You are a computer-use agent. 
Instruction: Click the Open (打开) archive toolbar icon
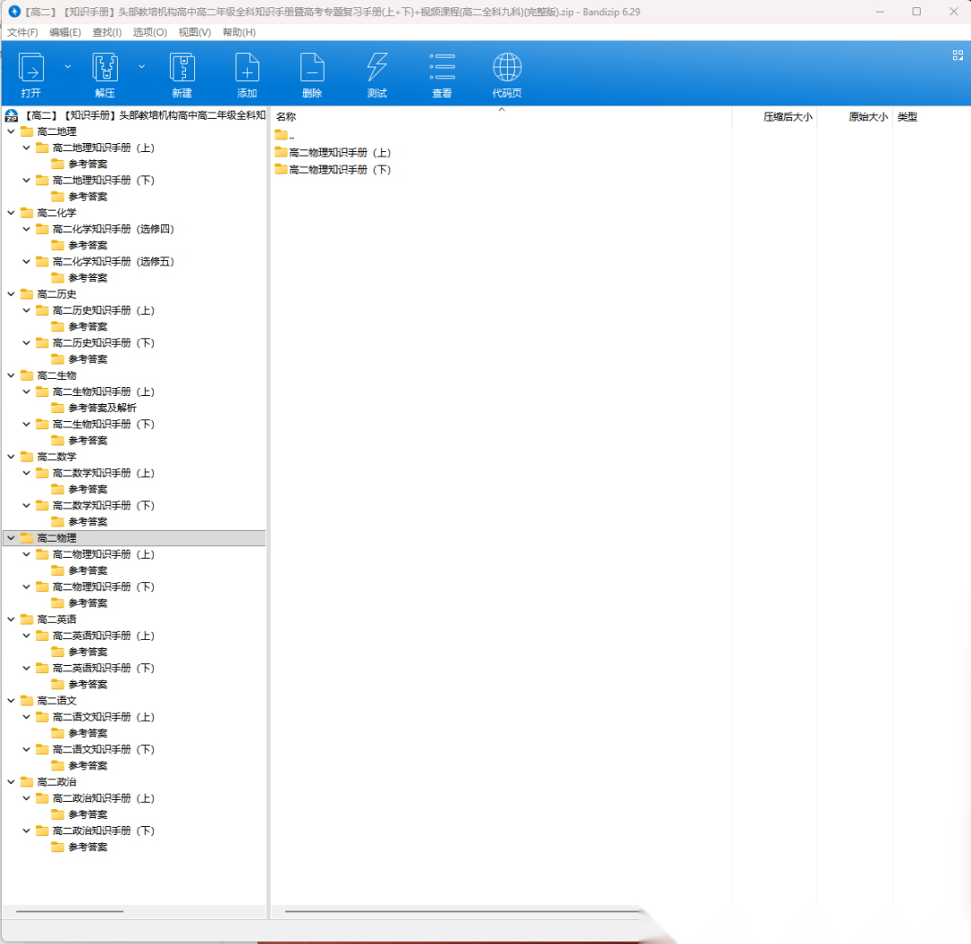pyautogui.click(x=31, y=68)
